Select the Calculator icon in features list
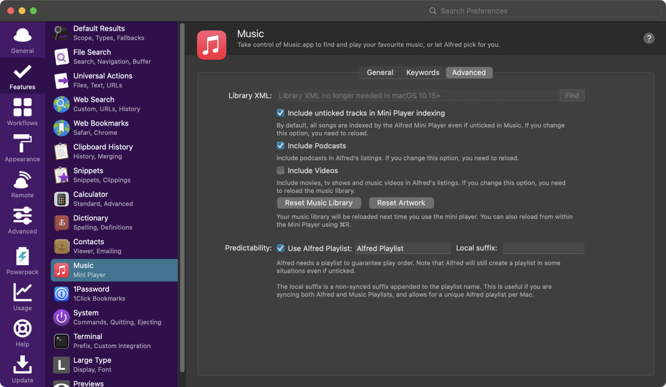This screenshot has height=387, width=666. (62, 199)
